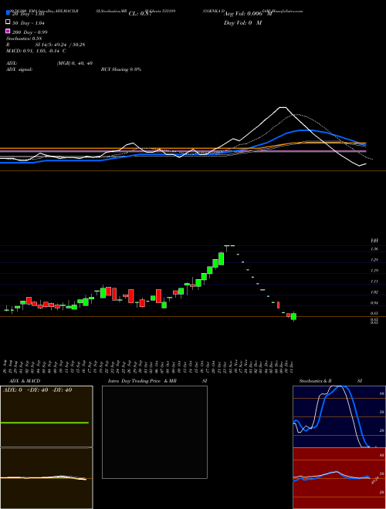Click the '(MGR) 0, 40, 40' ADX values
Viewport: 386px width, 509px height.
click(x=74, y=63)
